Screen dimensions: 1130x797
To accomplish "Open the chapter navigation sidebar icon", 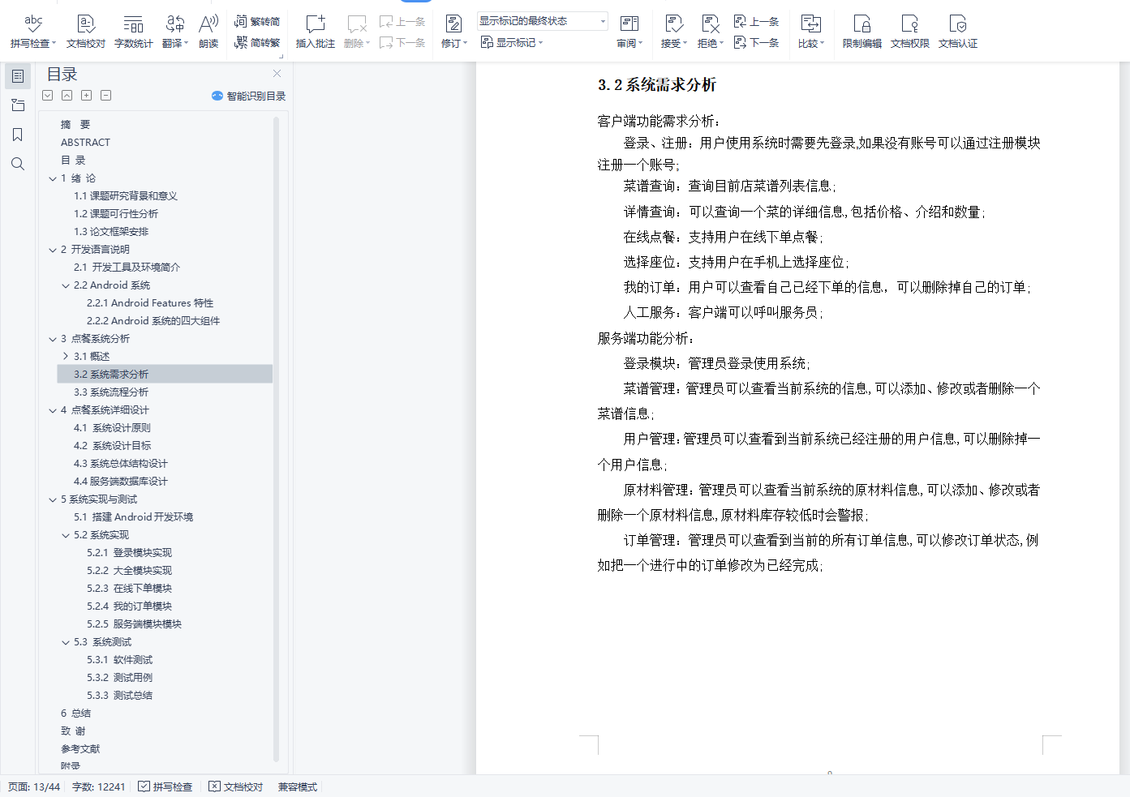I will coord(18,105).
